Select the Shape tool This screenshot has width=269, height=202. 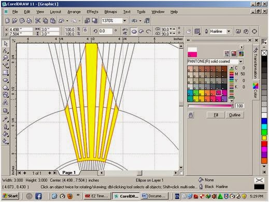pos(6,51)
